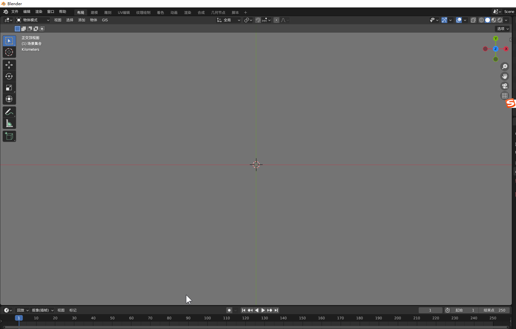Pick the Rotate tool in toolbar
516x329 pixels.
point(9,76)
